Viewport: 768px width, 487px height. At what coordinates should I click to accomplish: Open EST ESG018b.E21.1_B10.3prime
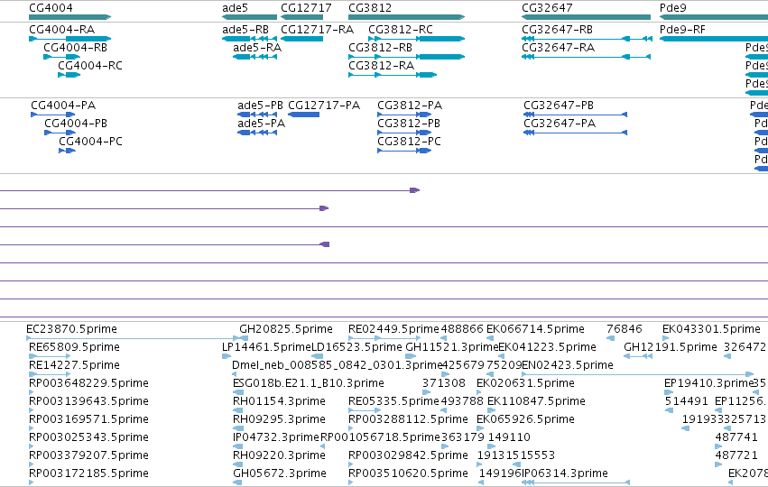pyautogui.click(x=309, y=383)
